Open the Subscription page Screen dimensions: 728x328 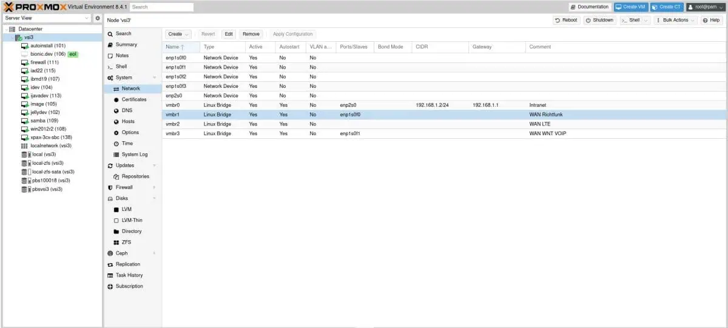click(129, 286)
